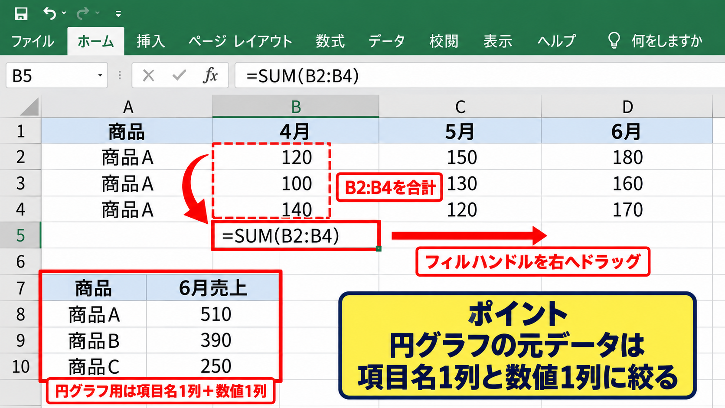The width and height of the screenshot is (725, 408).
Task: Open the 表示 tab
Action: point(498,41)
